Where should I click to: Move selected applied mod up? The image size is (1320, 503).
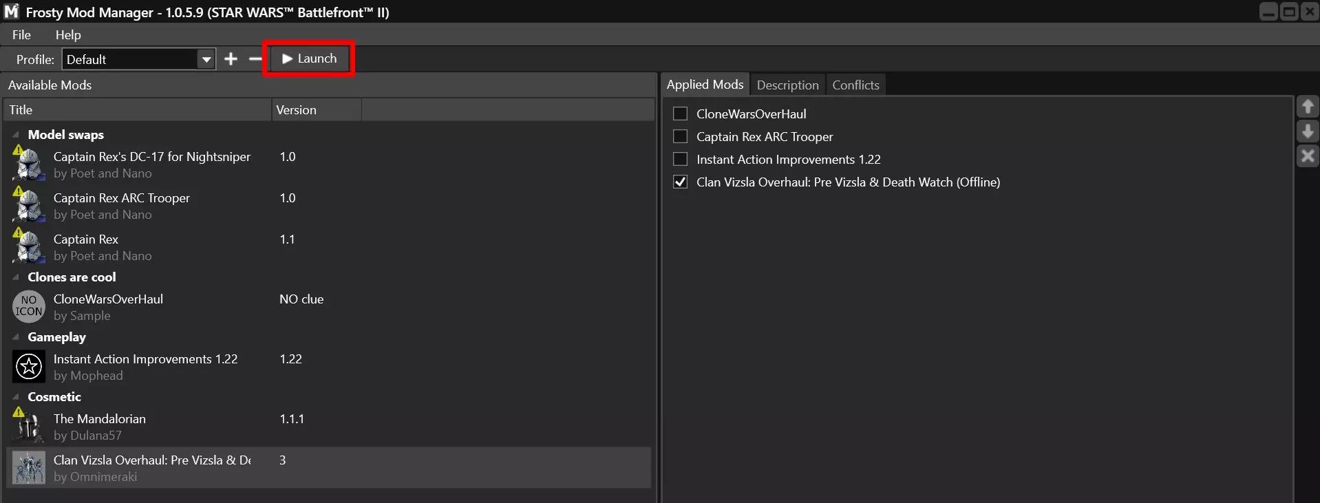coord(1308,107)
